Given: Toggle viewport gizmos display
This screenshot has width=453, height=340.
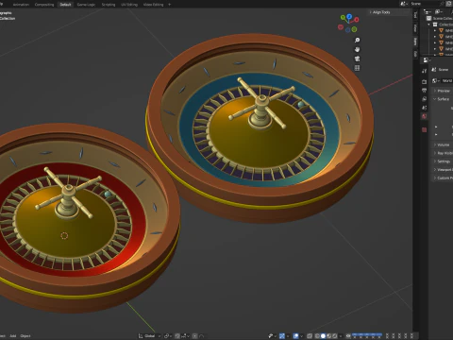Looking at the screenshot, I should [x=282, y=336].
